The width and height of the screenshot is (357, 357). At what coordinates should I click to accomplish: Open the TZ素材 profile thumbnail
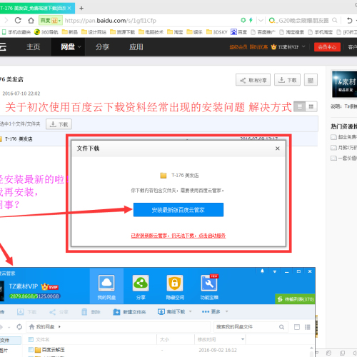tap(345, 84)
